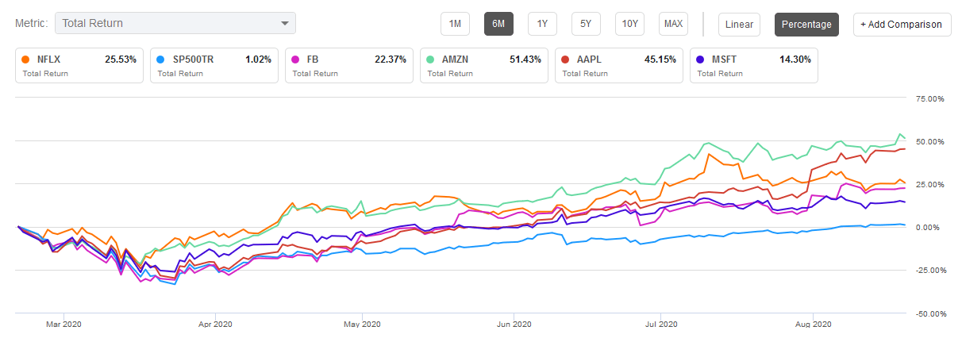Click the red AAPL color dot
The width and height of the screenshot is (962, 342).
566,60
